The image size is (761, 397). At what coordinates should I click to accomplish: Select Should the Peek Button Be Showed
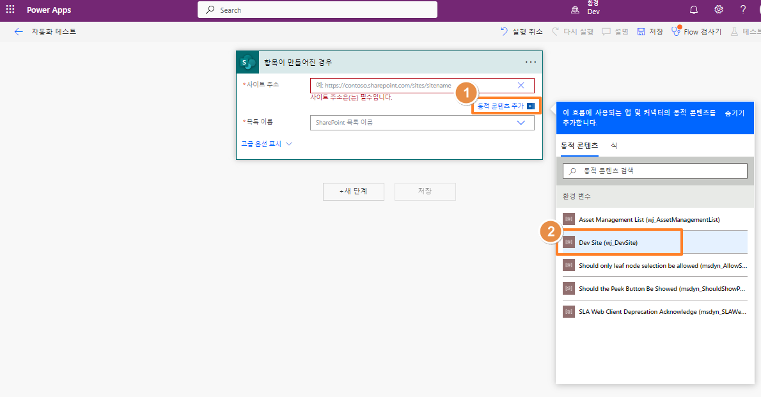(x=655, y=288)
